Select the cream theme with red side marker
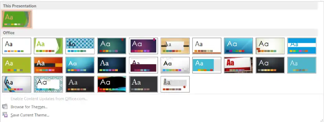Image resolution: width=324 pixels, height=122 pixels. [x=270, y=46]
